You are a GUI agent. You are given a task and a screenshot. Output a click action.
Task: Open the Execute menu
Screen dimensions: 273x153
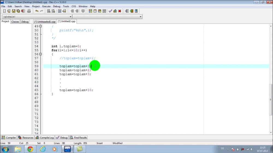[x=46, y=6]
